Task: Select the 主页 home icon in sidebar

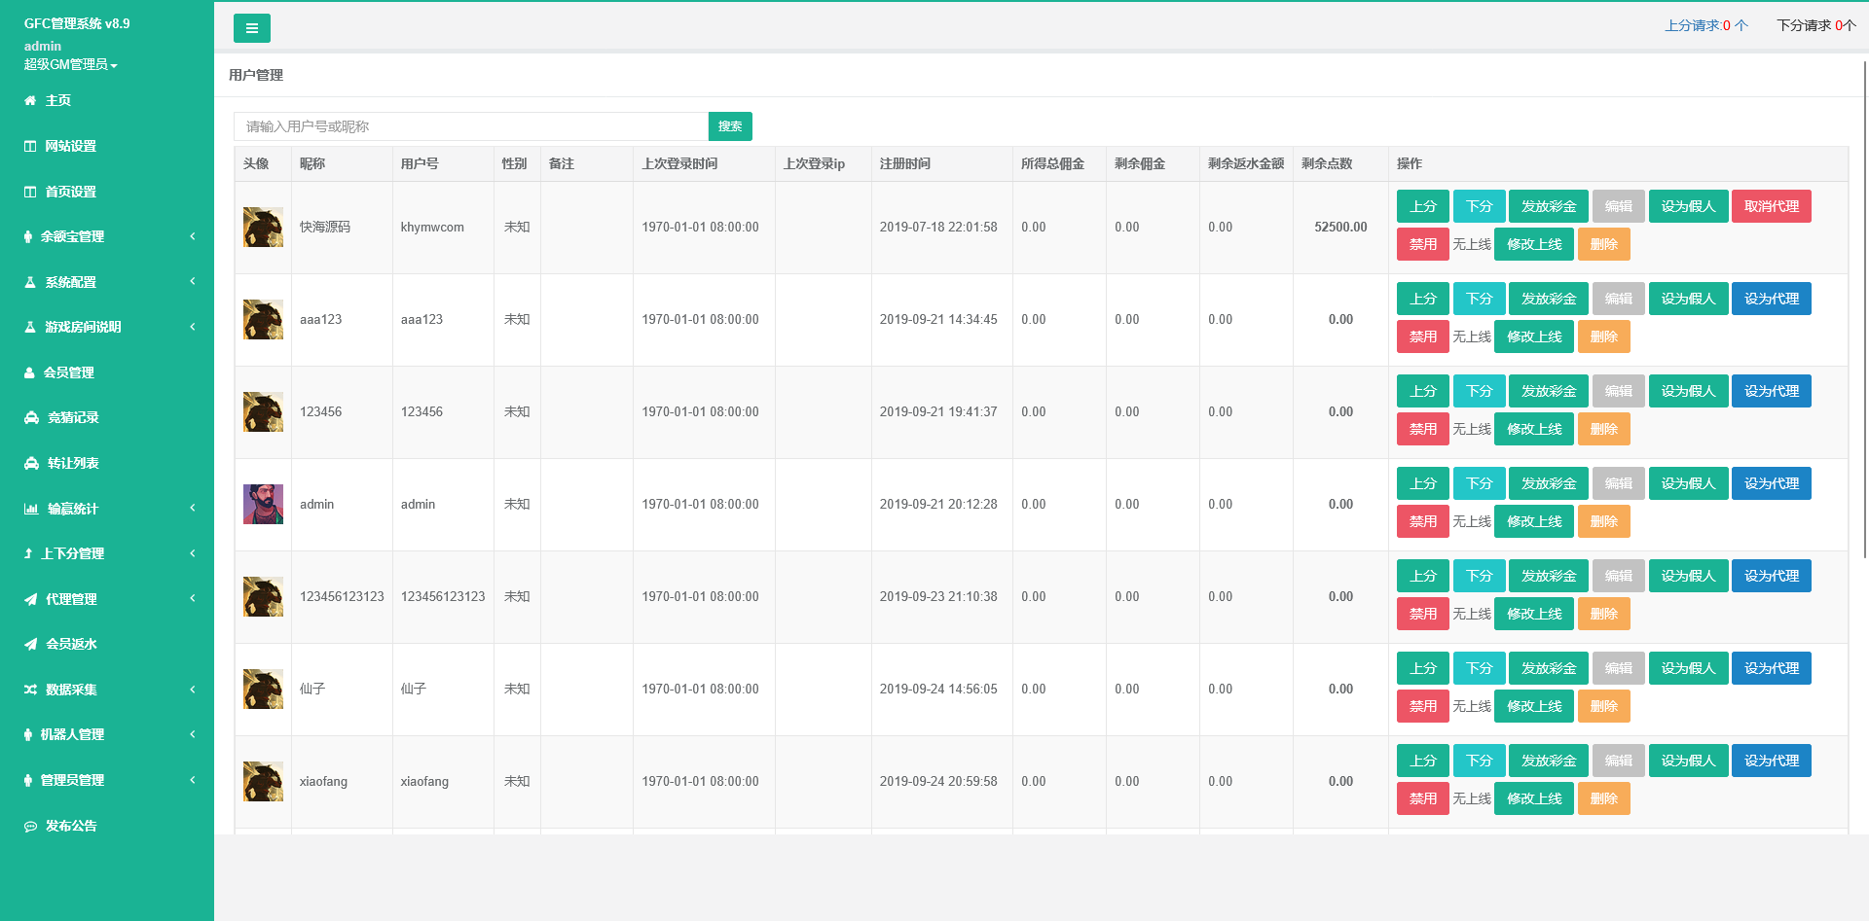Action: [28, 99]
